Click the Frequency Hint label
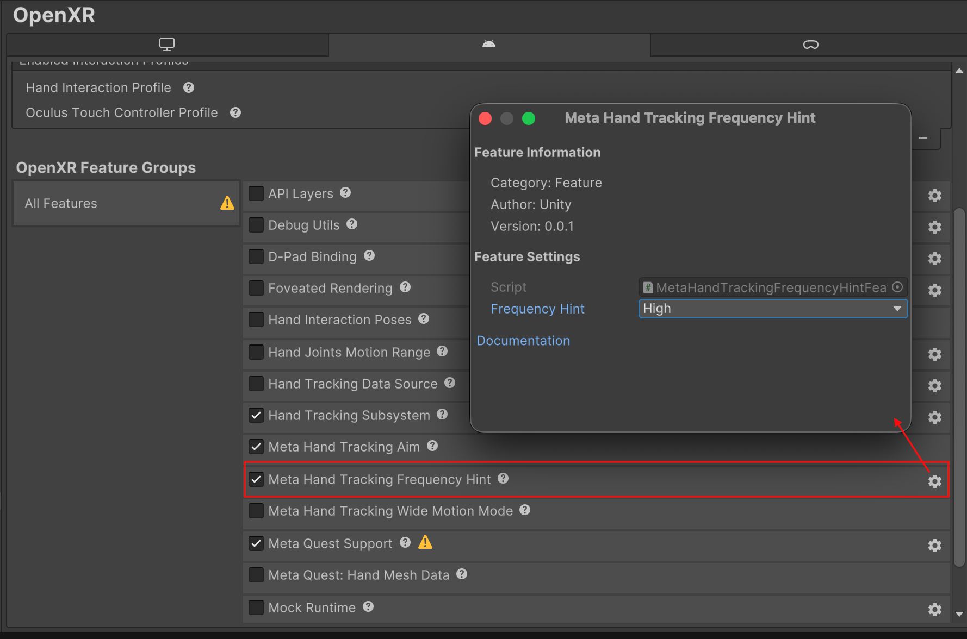This screenshot has width=967, height=639. tap(537, 309)
